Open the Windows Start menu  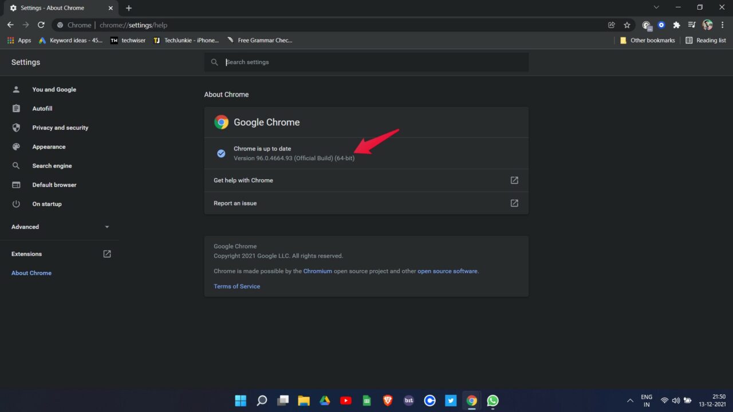tap(241, 401)
